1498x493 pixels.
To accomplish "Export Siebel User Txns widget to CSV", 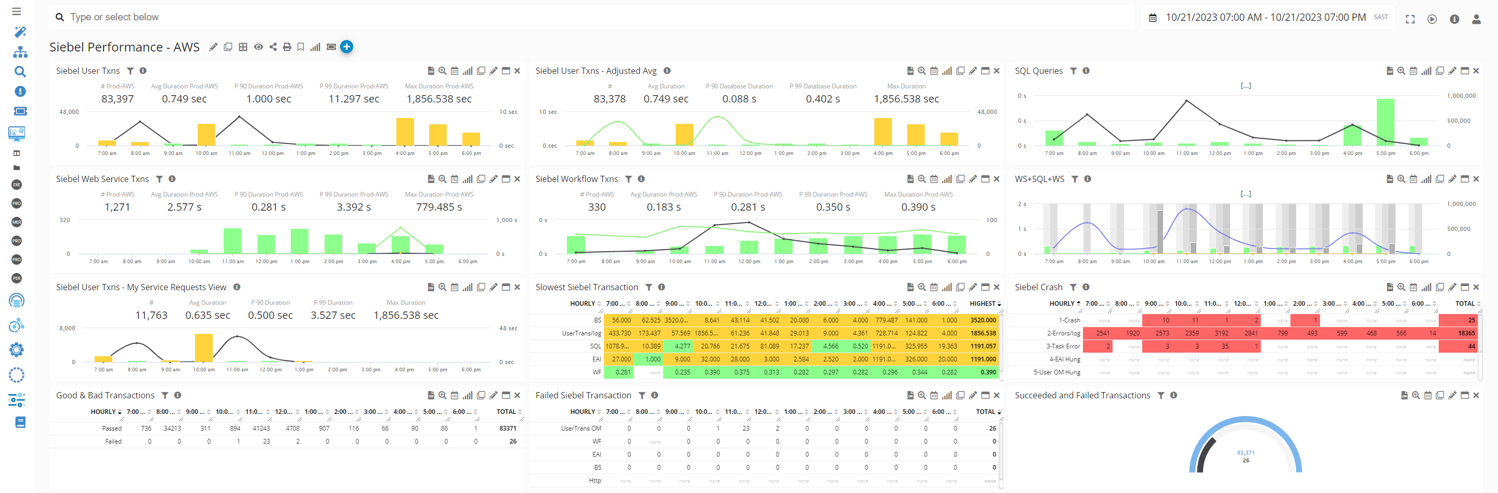I will click(431, 71).
